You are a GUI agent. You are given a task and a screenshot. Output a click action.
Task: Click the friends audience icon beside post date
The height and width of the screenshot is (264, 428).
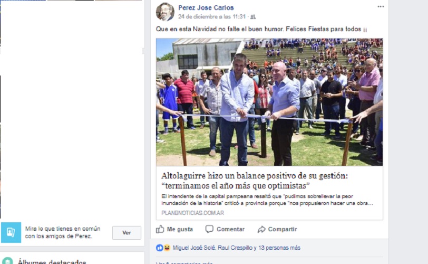click(x=253, y=17)
